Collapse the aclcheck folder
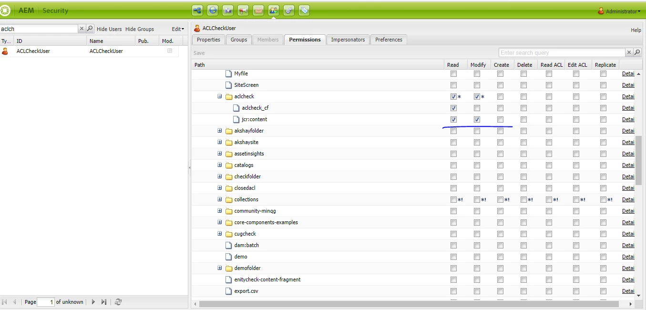Viewport: 646px width, 310px height. [220, 96]
